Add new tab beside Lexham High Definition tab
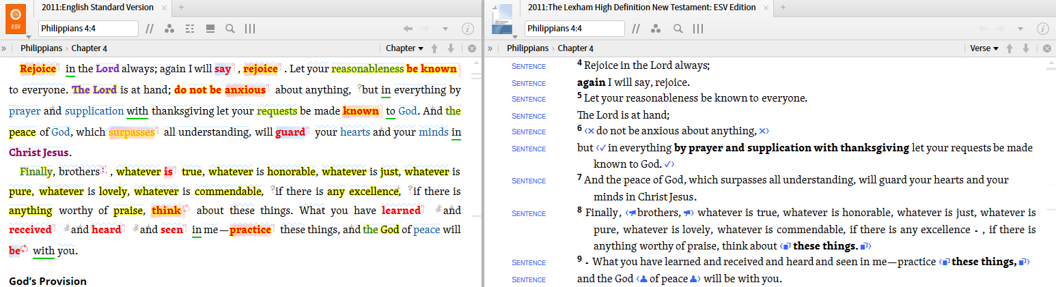Viewport: 1056px width, 287px height. click(783, 7)
